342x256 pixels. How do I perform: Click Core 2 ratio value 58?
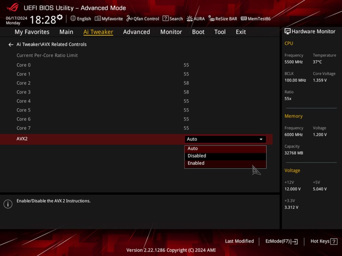[186, 83]
